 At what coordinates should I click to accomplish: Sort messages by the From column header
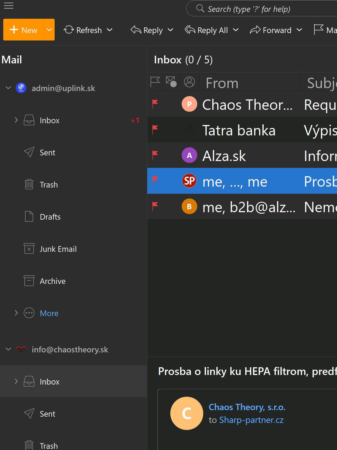pyautogui.click(x=222, y=83)
